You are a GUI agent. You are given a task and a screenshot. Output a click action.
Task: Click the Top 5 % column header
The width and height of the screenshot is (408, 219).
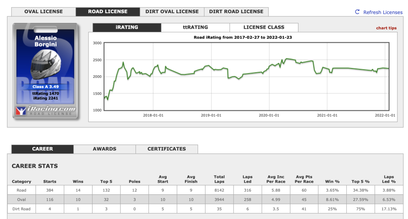point(361,182)
